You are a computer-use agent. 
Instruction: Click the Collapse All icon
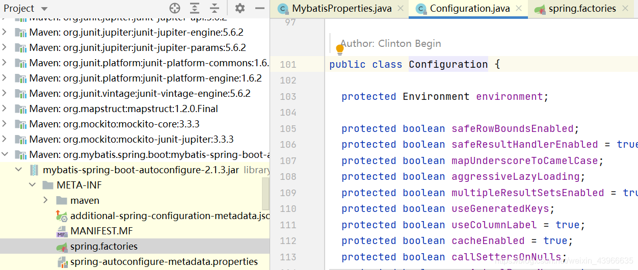point(215,8)
